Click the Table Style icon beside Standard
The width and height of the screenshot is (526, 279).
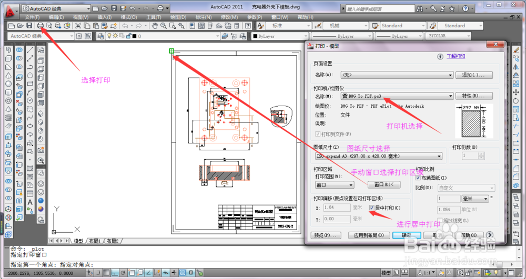tap(376, 25)
